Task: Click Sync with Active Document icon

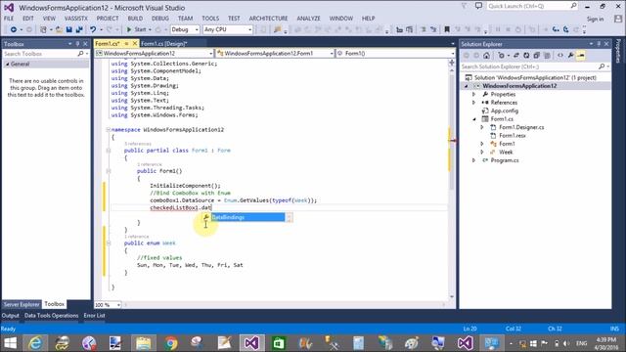Action: pyautogui.click(x=515, y=56)
